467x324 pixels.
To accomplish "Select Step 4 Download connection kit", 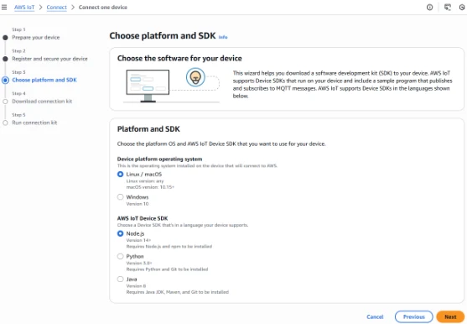I will 42,102.
